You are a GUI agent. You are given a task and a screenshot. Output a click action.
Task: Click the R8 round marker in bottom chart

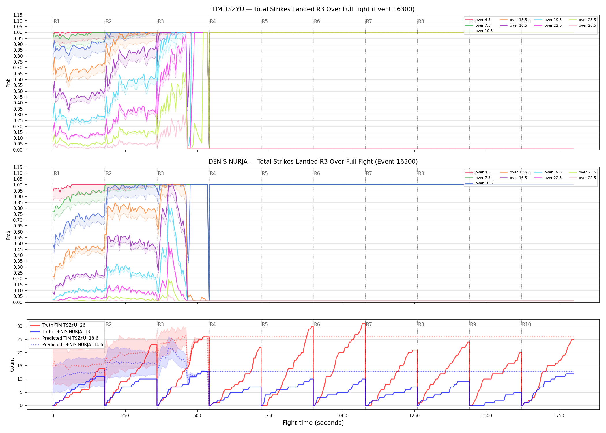point(421,324)
